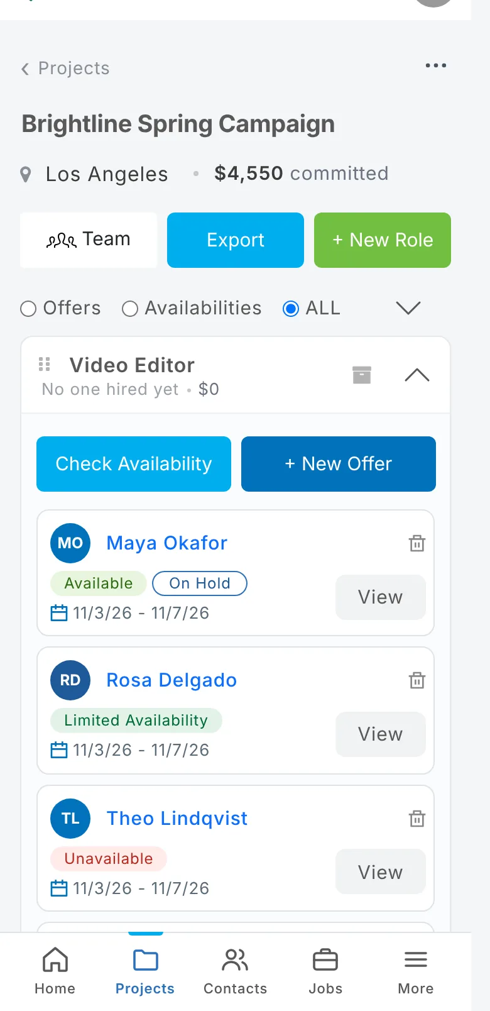Open Rosa Delgado's profile name link
This screenshot has height=1011, width=490.
pyautogui.click(x=171, y=680)
